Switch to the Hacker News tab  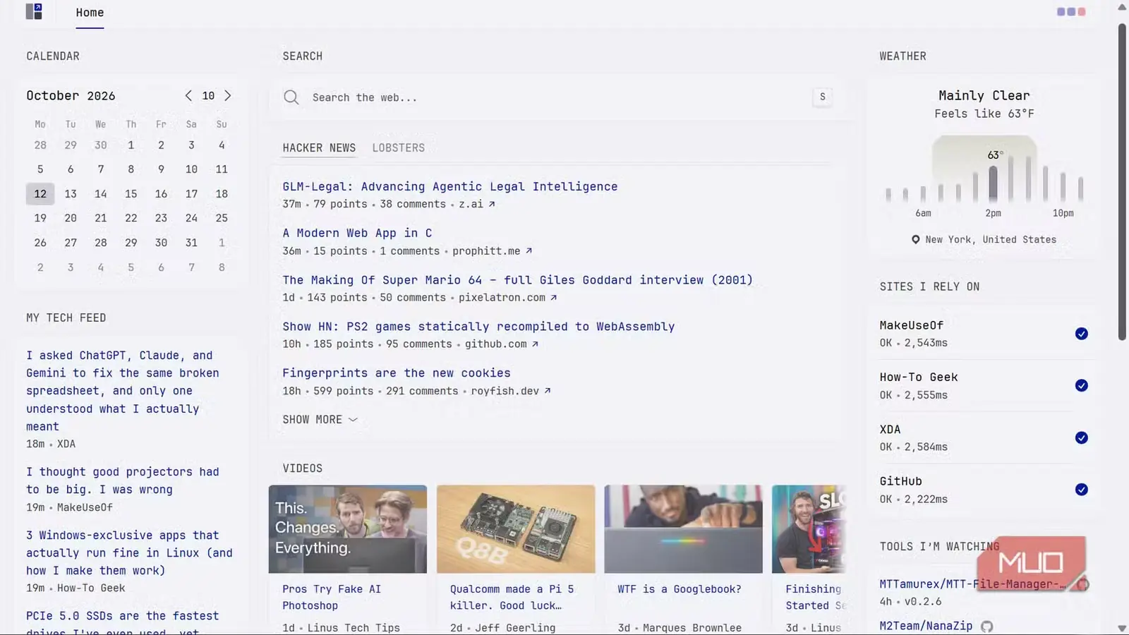(x=319, y=147)
